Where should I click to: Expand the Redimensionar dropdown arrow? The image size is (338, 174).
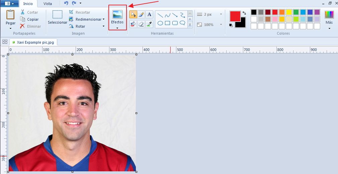tap(103, 19)
